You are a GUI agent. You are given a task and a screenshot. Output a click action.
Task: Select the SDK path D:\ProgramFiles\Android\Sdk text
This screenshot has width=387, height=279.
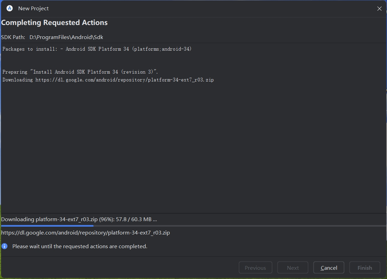[66, 37]
